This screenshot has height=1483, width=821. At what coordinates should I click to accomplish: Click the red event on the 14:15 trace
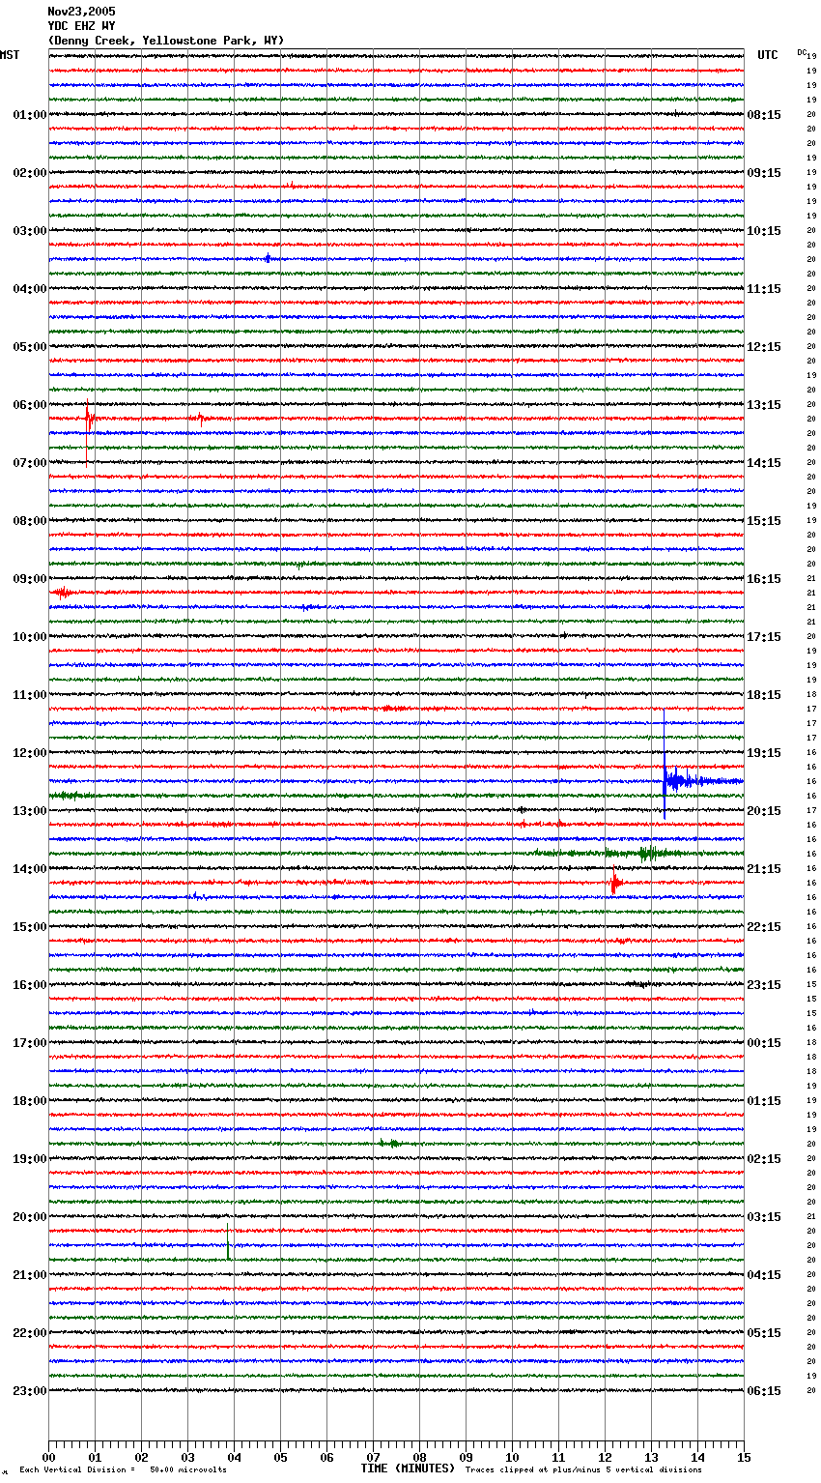click(614, 883)
